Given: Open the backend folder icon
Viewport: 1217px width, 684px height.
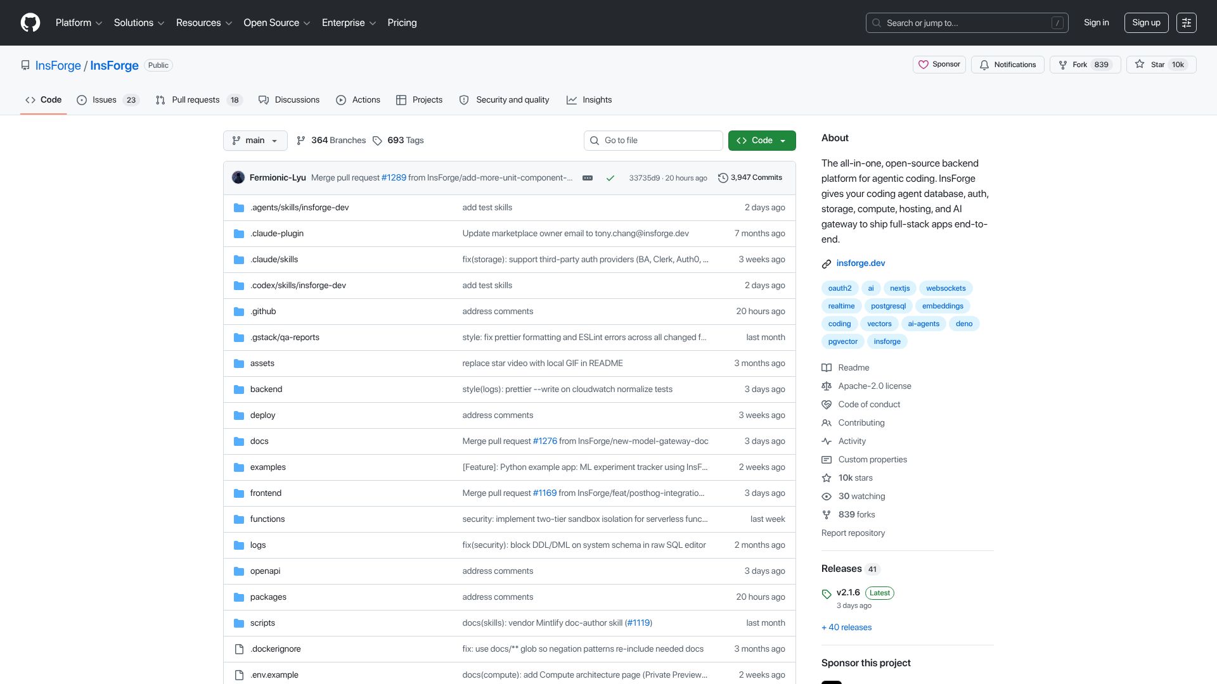Looking at the screenshot, I should tap(239, 389).
